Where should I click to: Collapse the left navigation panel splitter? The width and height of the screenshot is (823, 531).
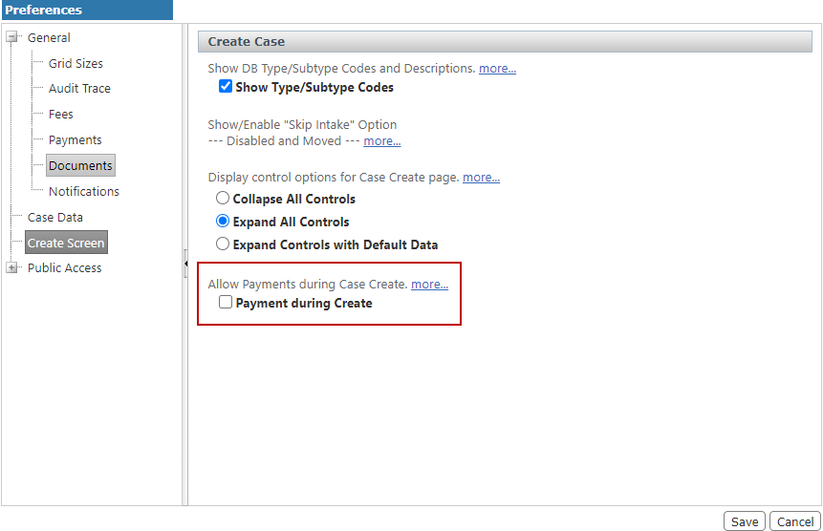pyautogui.click(x=184, y=264)
